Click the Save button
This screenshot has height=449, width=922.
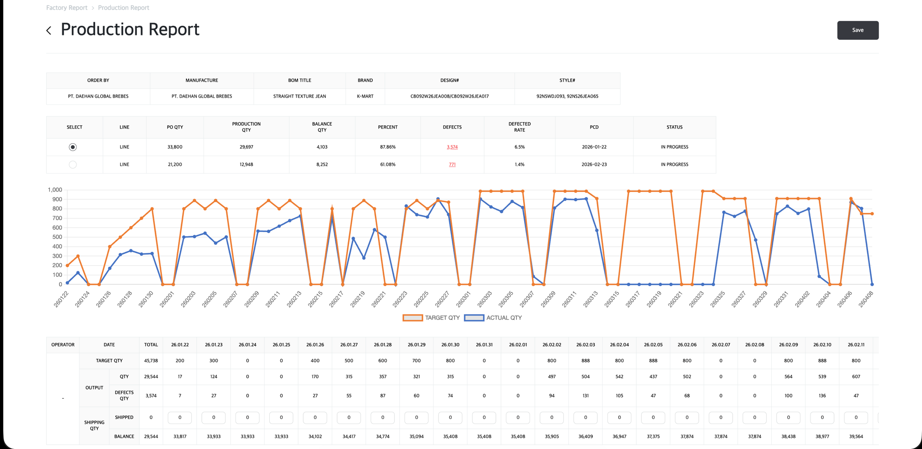[x=857, y=30]
